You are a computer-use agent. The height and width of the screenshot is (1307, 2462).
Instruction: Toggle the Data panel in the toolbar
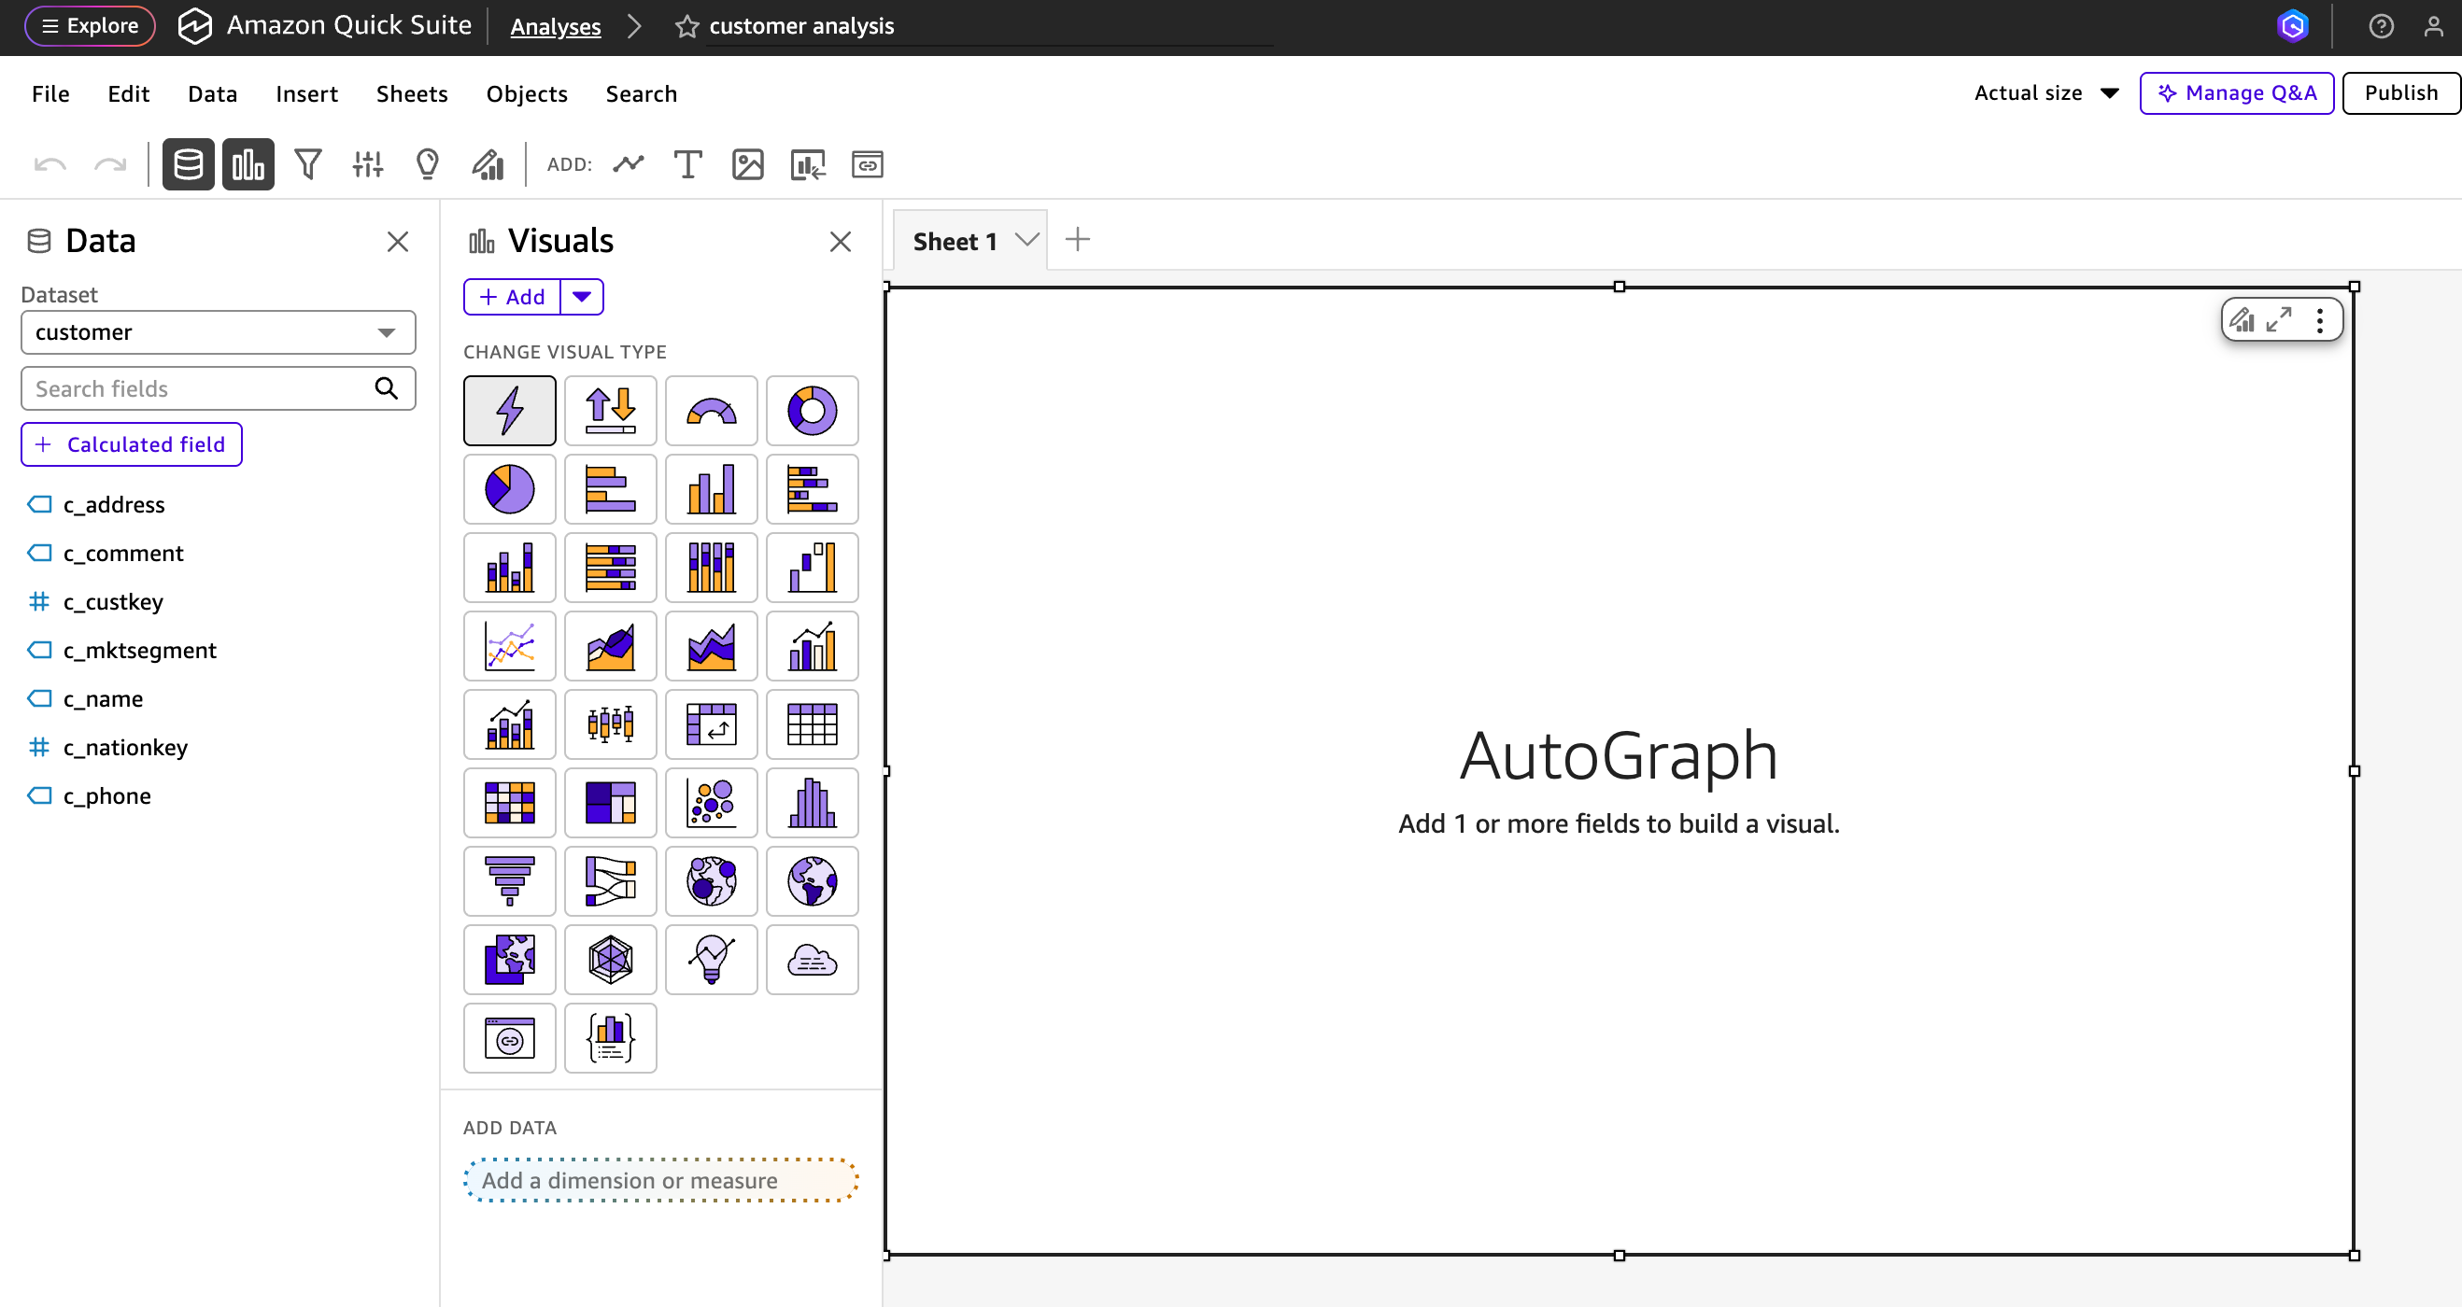[x=188, y=163]
